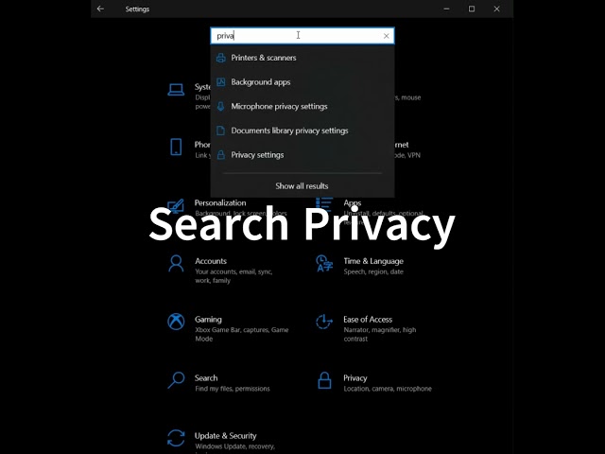Click 'Show all results' link
Image resolution: width=605 pixels, height=454 pixels.
point(302,186)
